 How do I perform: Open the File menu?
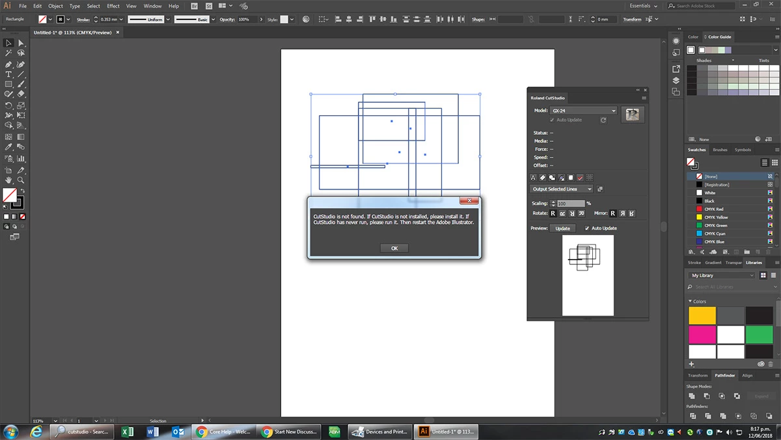coord(23,6)
